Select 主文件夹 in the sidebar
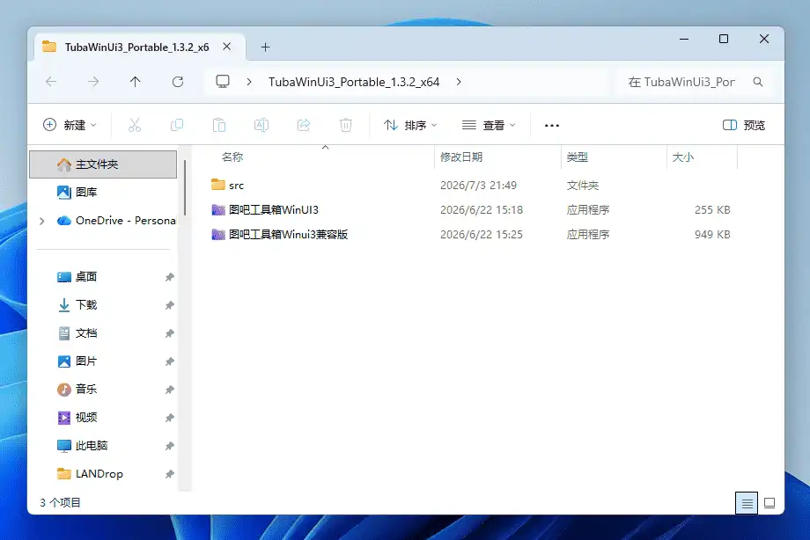The width and height of the screenshot is (810, 540). [103, 164]
